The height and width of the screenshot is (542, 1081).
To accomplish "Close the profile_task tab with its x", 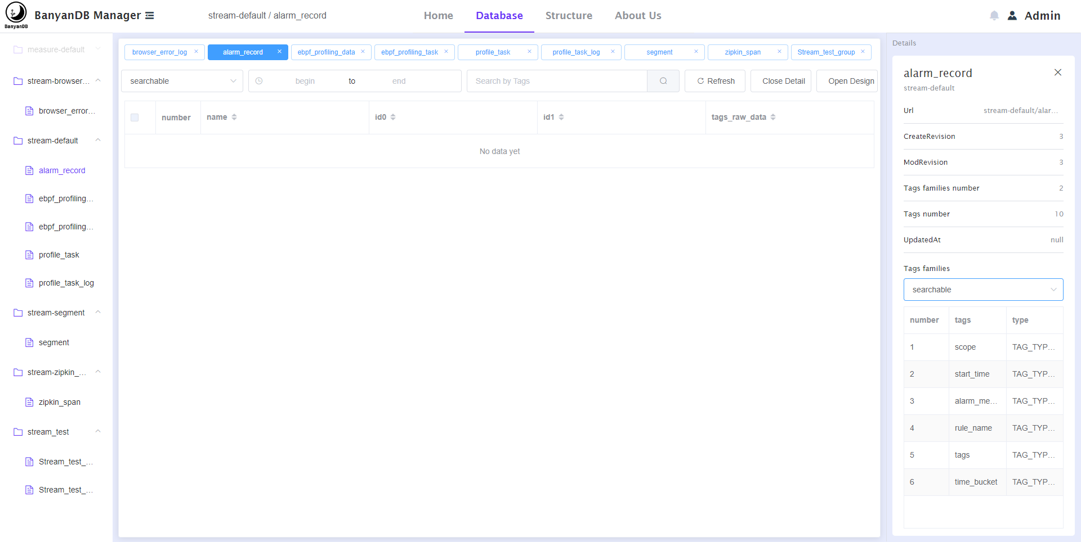I will (529, 52).
